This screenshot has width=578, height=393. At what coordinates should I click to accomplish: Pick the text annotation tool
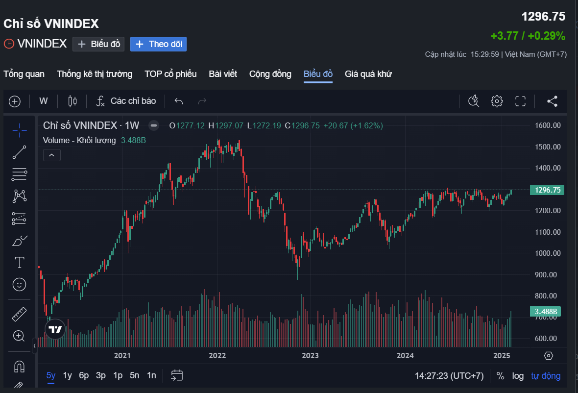19,262
